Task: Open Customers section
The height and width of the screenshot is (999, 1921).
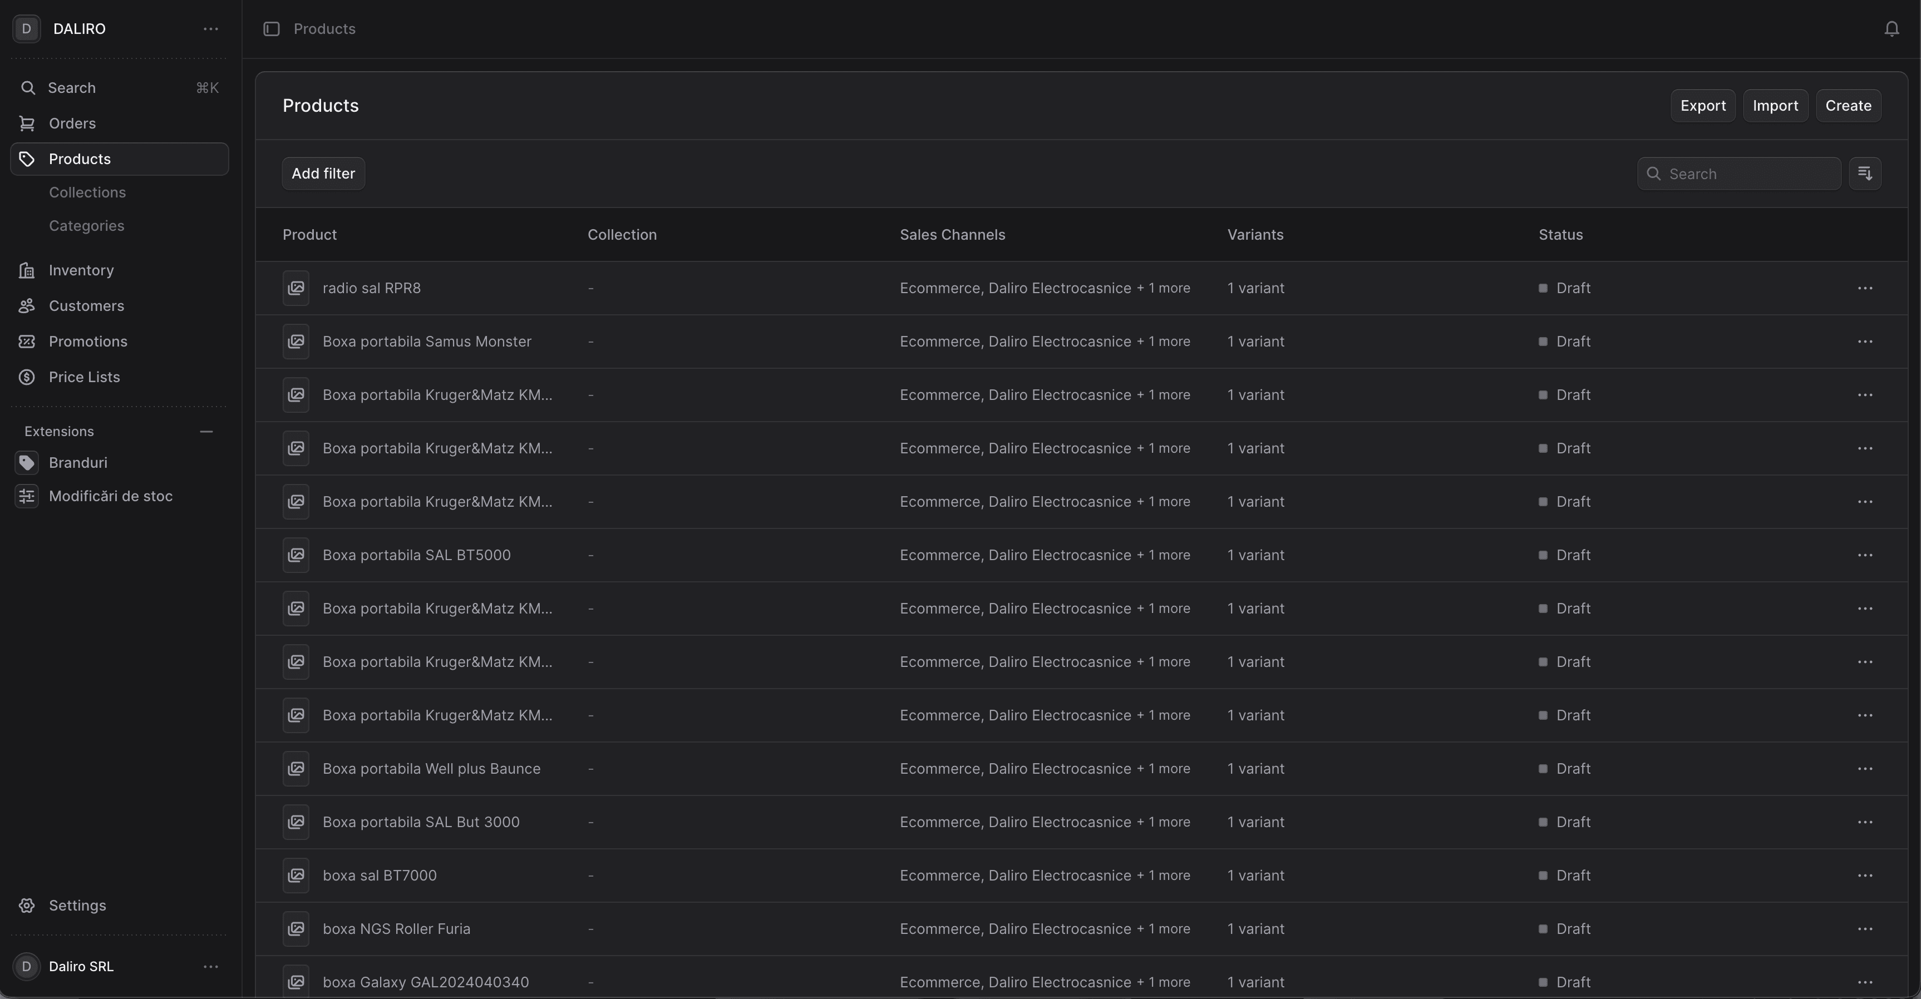Action: pos(119,306)
